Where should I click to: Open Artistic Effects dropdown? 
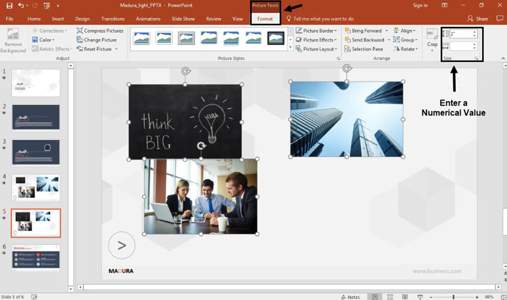coord(52,49)
